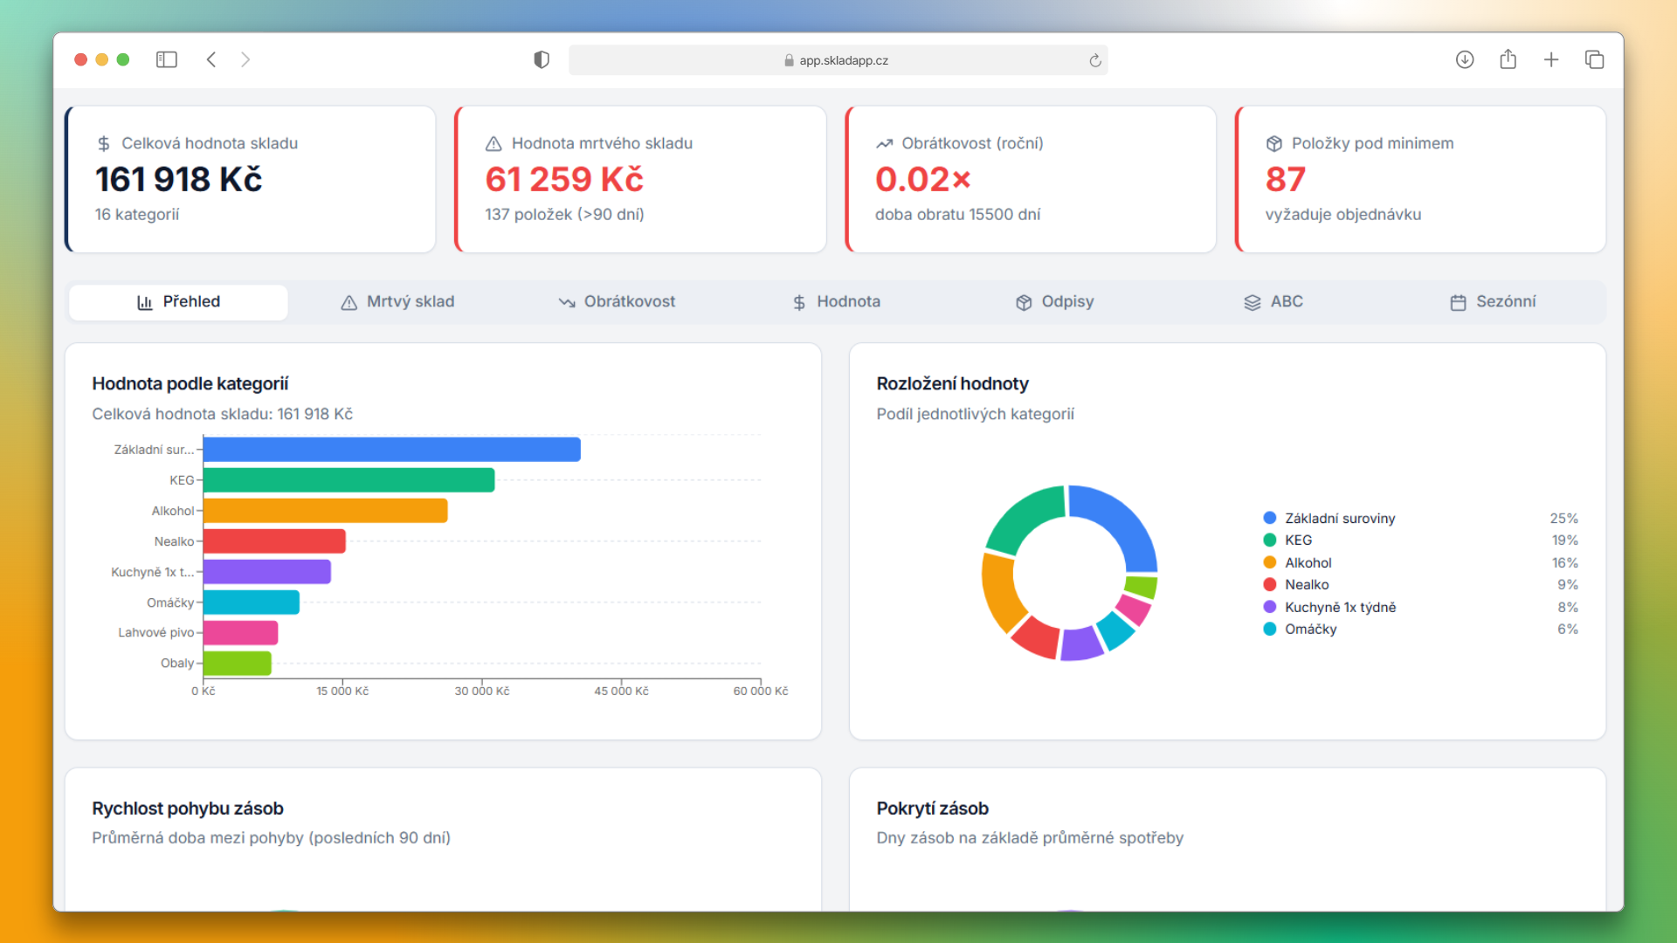This screenshot has height=943, width=1677.
Task: Open the browser downloads icon
Action: click(x=1465, y=59)
